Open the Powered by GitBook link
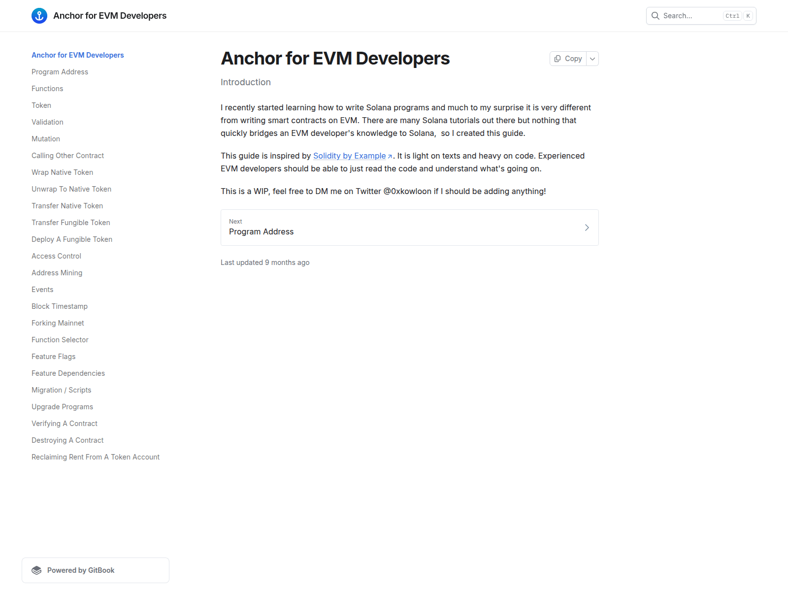 (x=96, y=570)
